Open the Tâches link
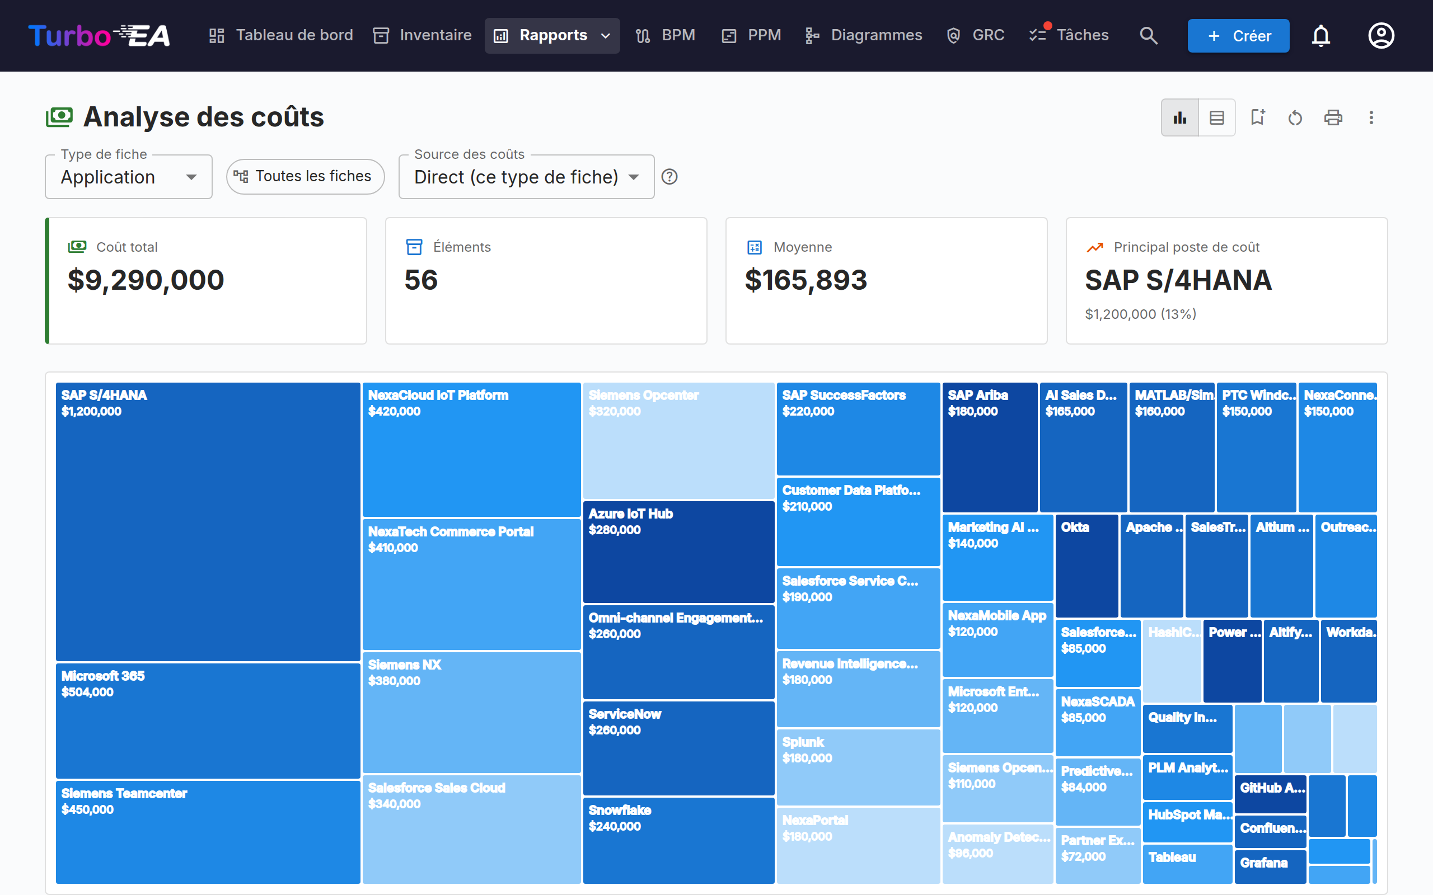The height and width of the screenshot is (895, 1433). click(1068, 35)
